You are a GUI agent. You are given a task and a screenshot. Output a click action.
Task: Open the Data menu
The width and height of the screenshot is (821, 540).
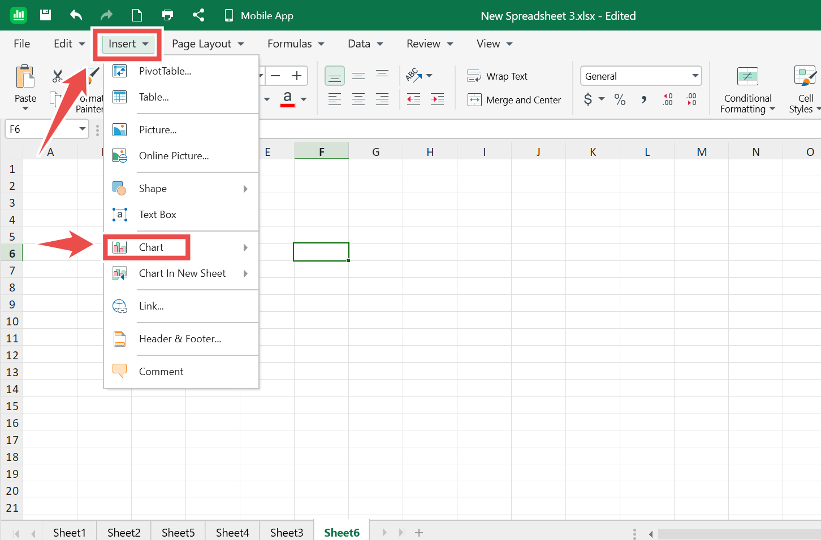(365, 43)
